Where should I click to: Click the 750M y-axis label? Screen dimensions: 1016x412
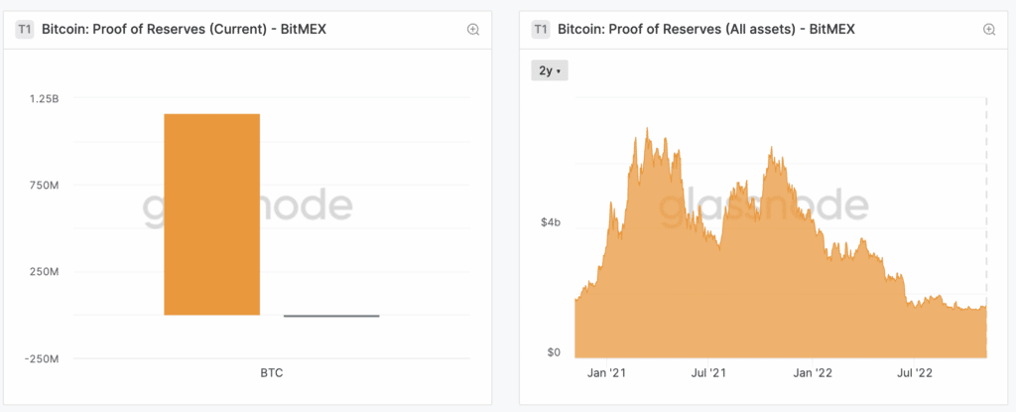point(43,186)
